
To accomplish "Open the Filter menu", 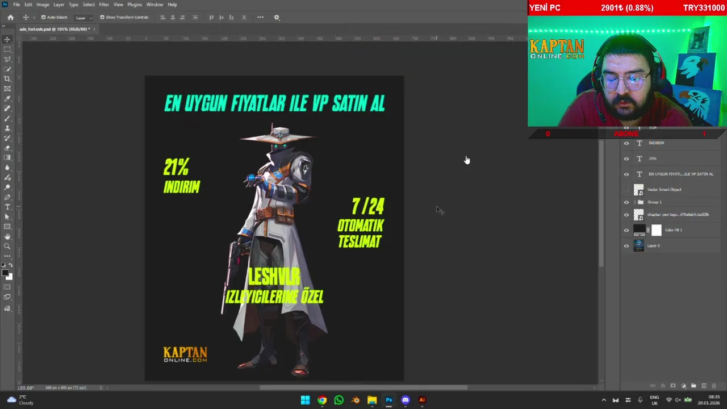I will coord(104,5).
